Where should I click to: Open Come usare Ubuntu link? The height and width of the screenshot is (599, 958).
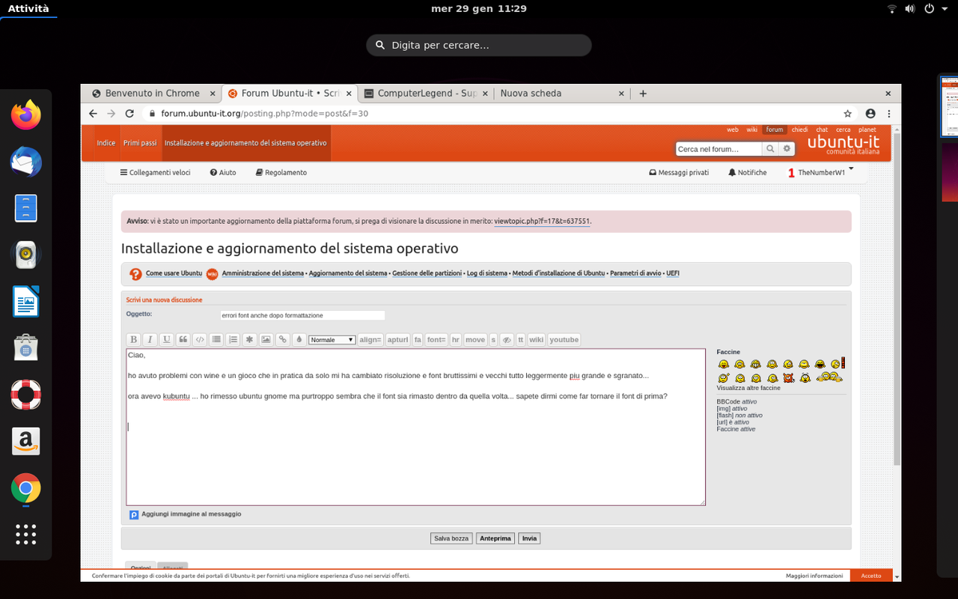pos(174,273)
